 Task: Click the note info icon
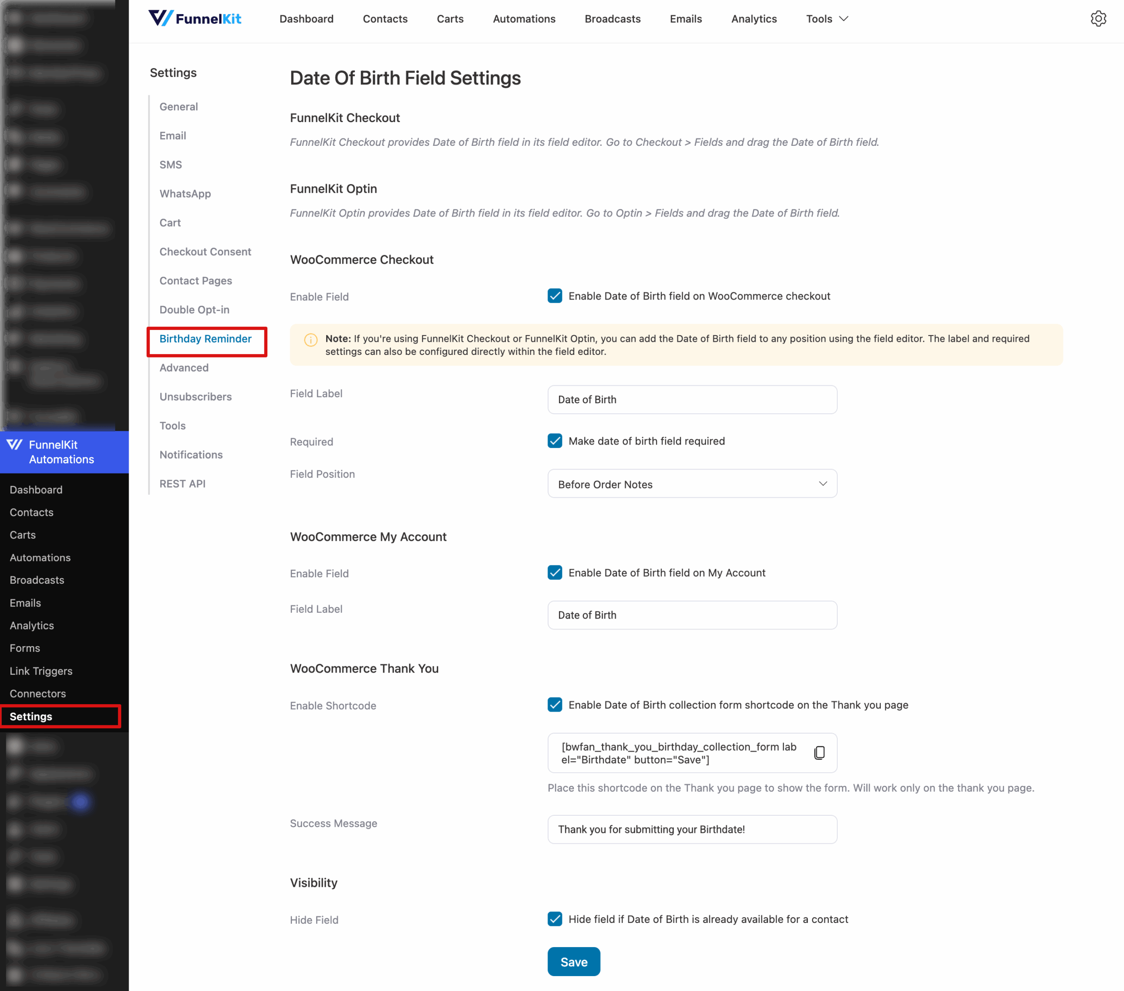311,340
